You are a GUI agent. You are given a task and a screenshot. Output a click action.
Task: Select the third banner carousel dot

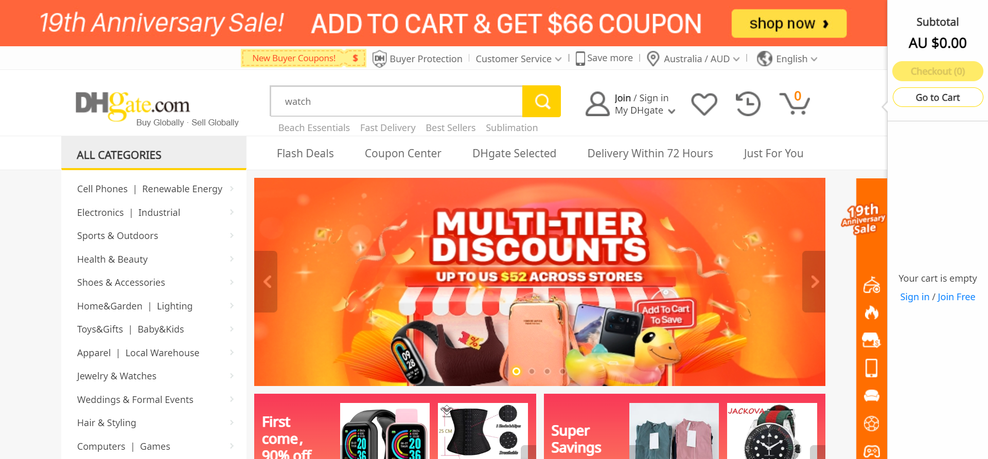tap(548, 371)
